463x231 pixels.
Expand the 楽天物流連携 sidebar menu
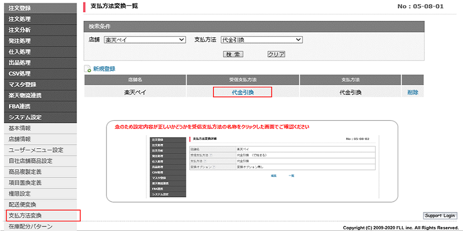[x=40, y=96]
